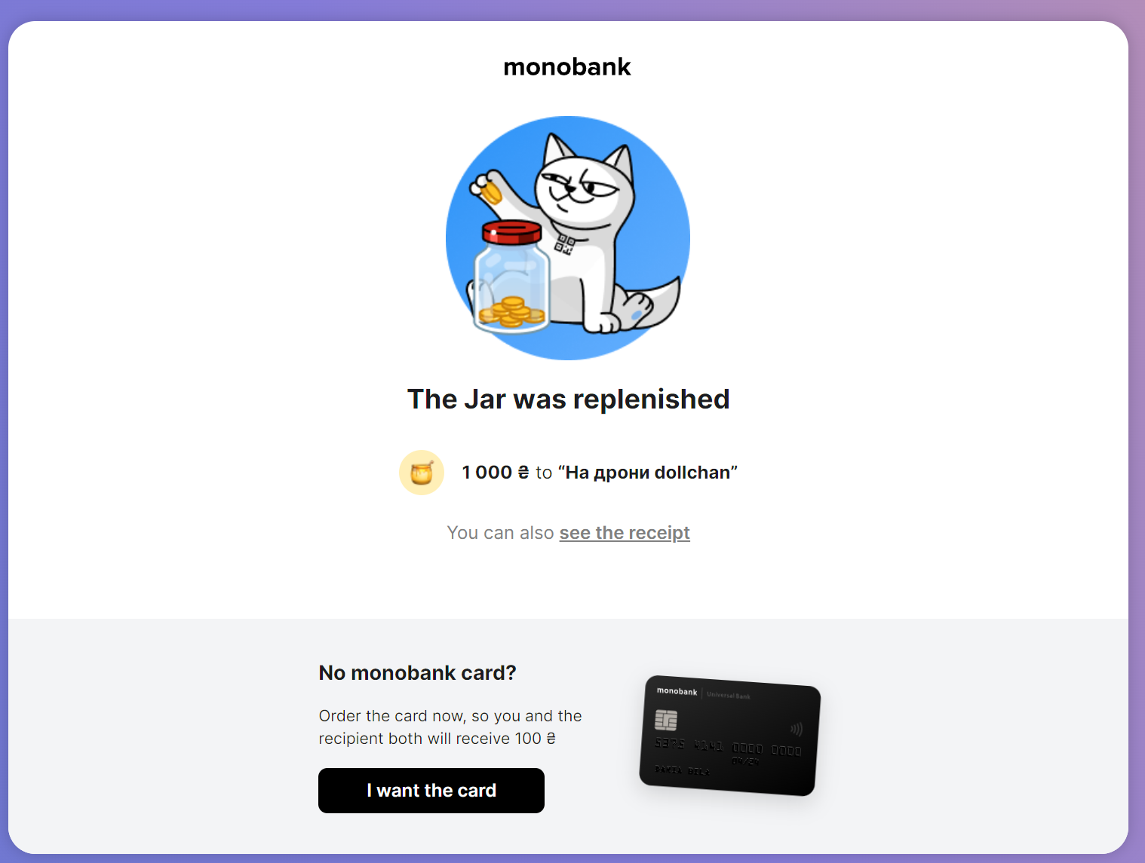Click the red lid of the glass jar
Image resolution: width=1145 pixels, height=863 pixels.
point(512,231)
